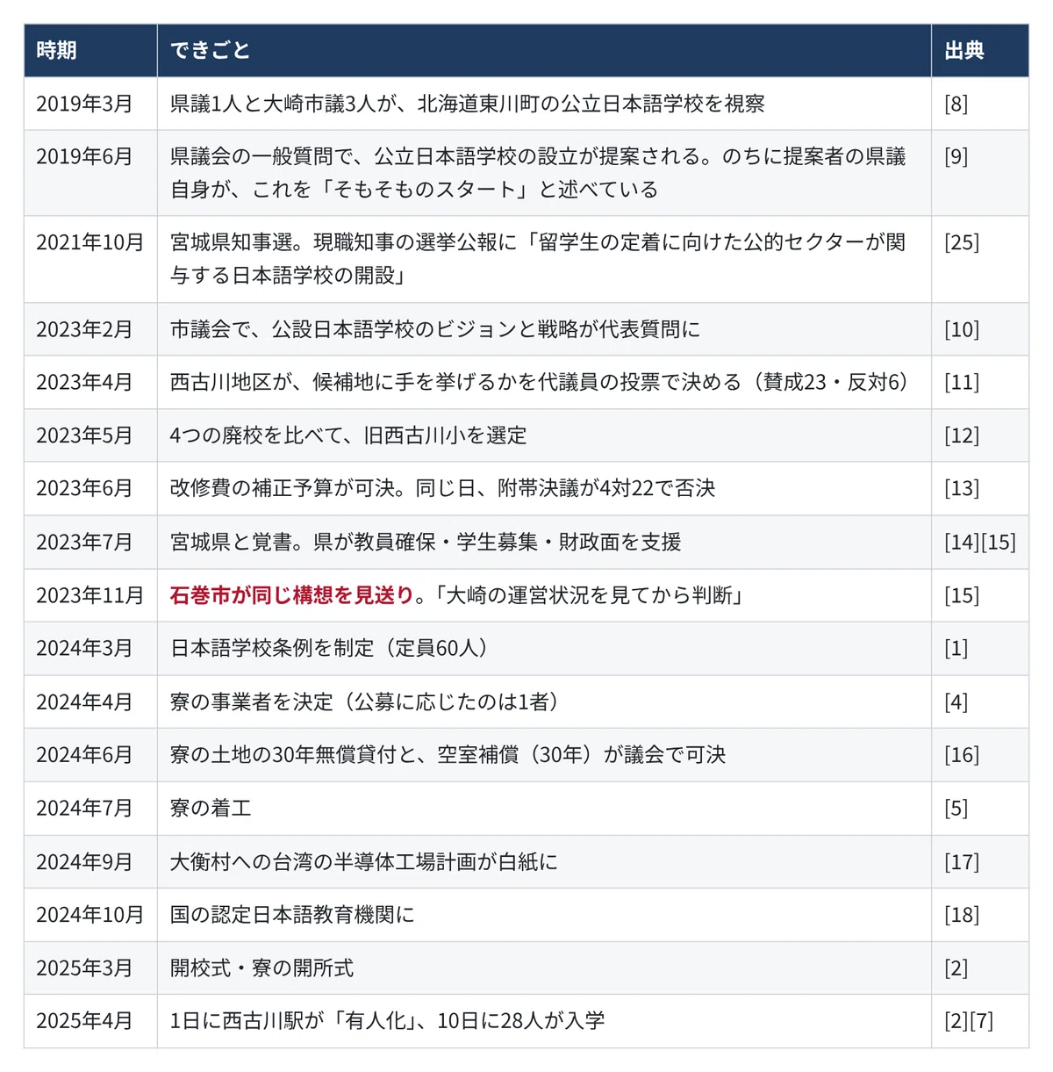Open citation [9] reference

[x=956, y=156]
